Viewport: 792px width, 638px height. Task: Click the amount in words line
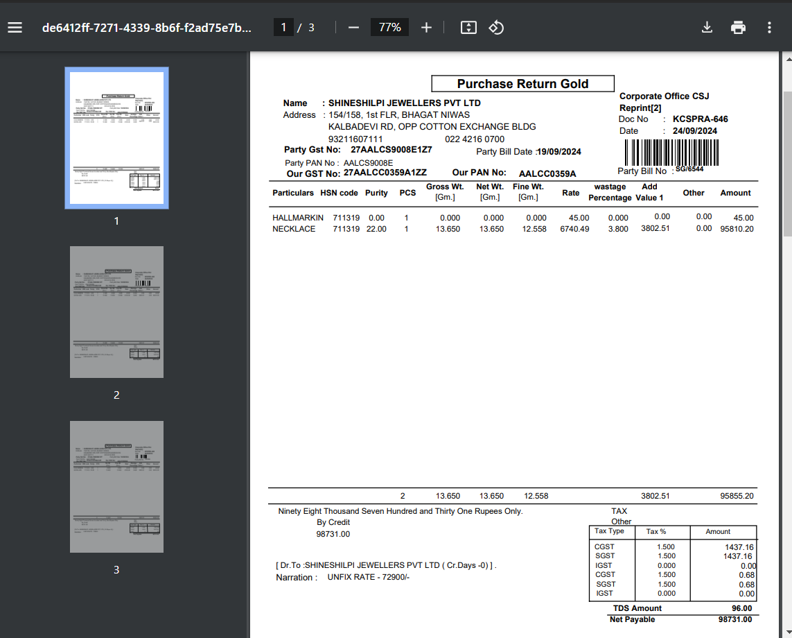[401, 511]
